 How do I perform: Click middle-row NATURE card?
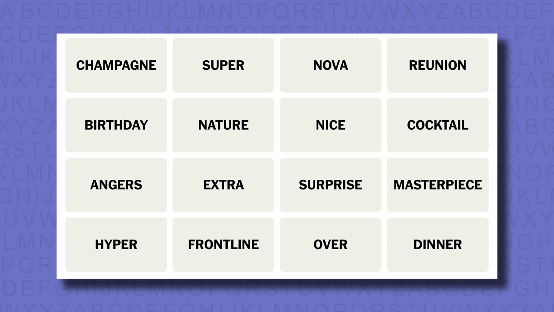coord(223,125)
